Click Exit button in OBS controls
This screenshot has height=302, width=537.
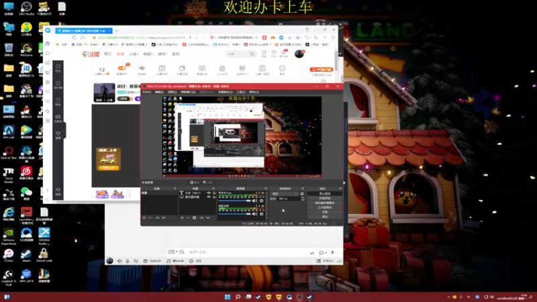tap(325, 216)
